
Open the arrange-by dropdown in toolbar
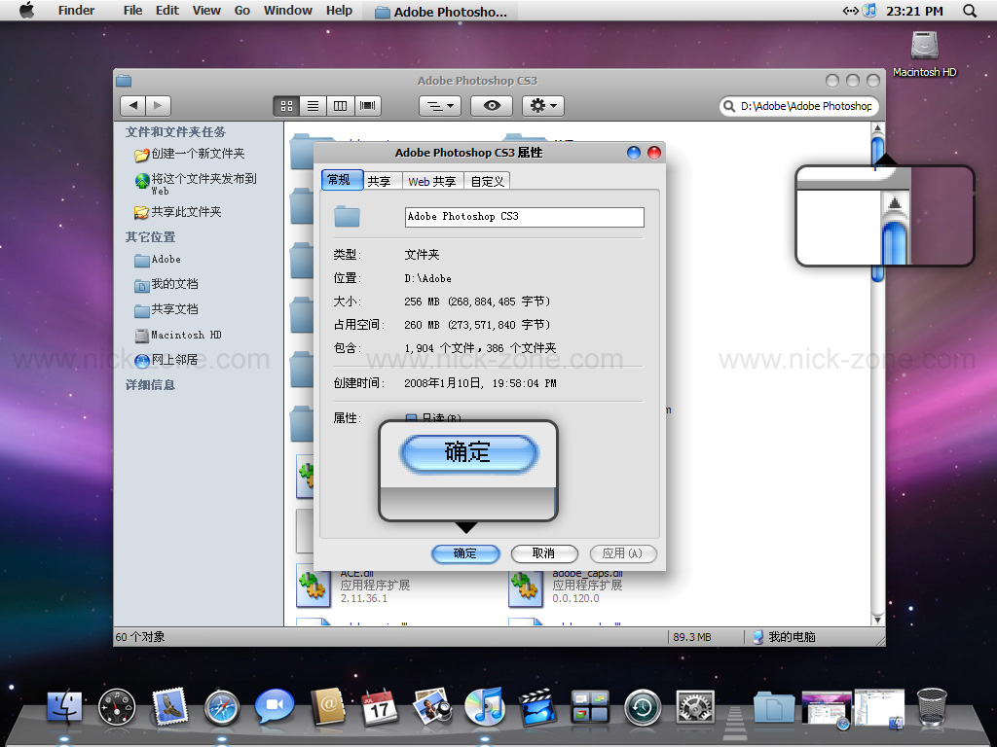440,106
